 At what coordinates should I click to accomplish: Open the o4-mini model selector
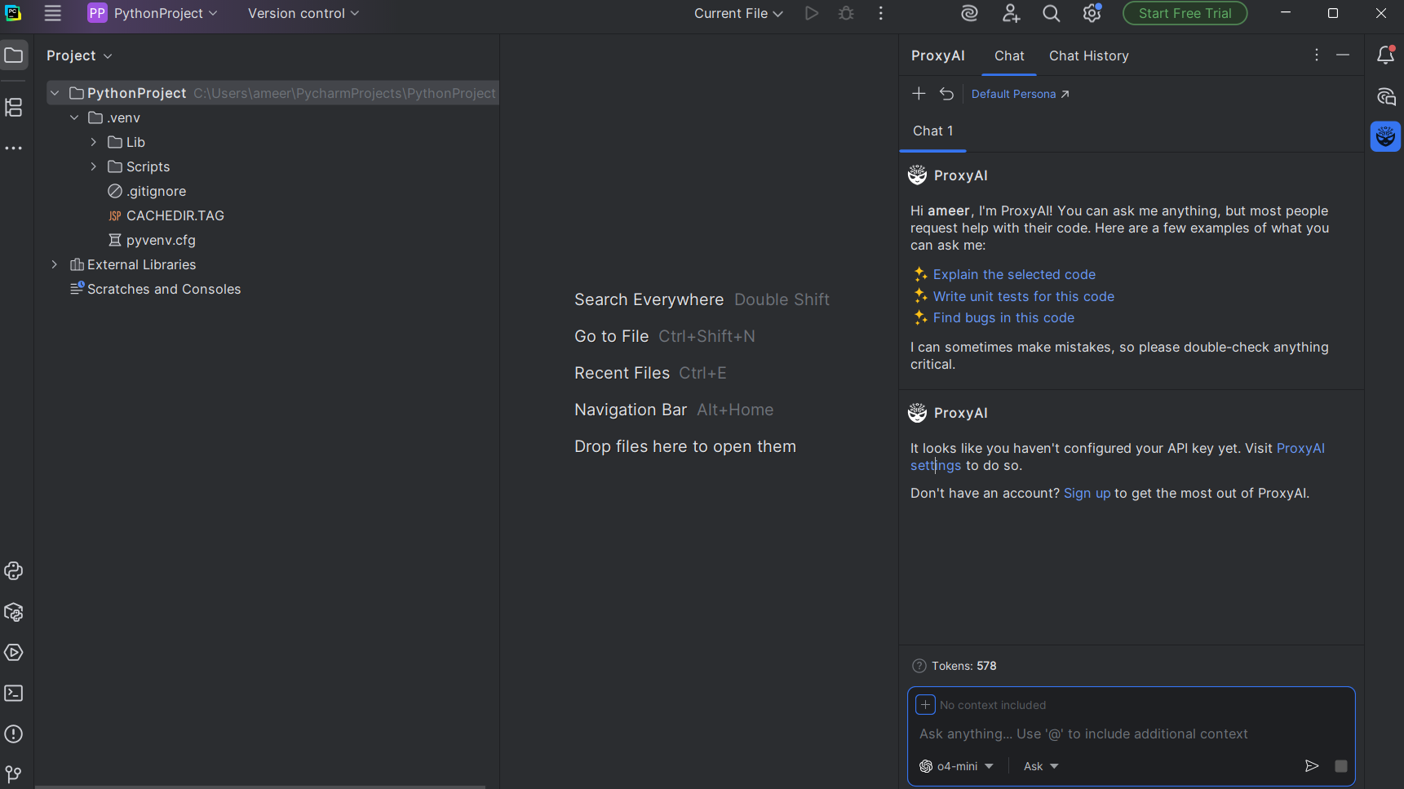956,766
